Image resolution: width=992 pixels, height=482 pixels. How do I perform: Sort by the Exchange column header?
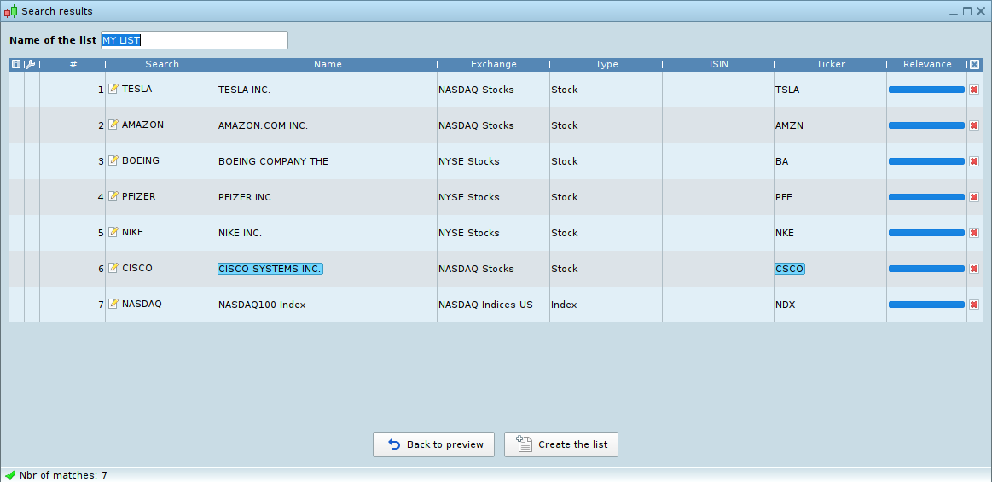tap(494, 64)
